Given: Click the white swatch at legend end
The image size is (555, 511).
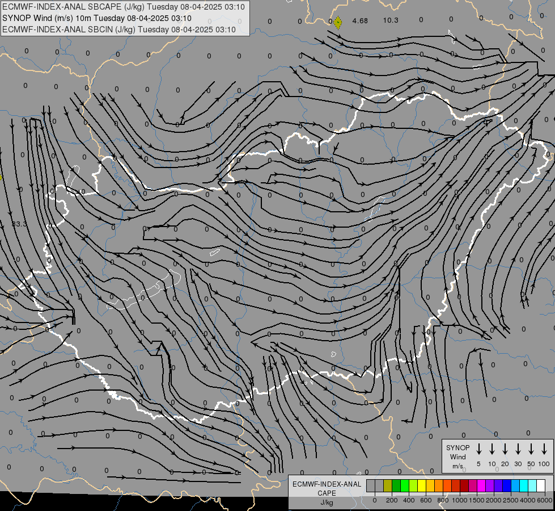Looking at the screenshot, I should point(541,486).
